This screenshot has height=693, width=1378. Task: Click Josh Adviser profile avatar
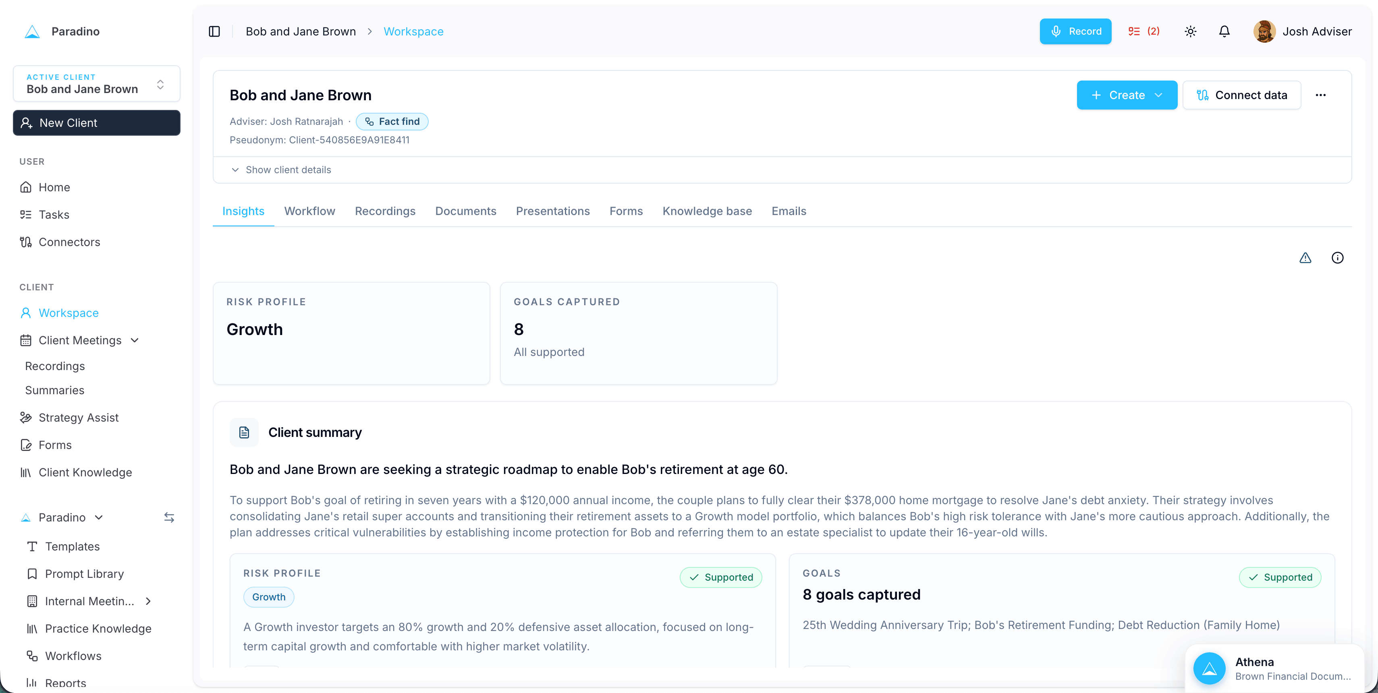pyautogui.click(x=1264, y=31)
